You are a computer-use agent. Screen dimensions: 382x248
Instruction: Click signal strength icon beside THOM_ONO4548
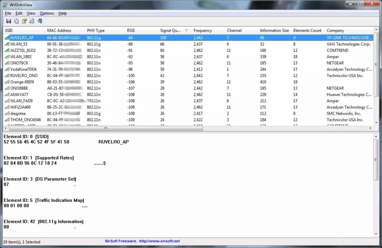click(x=7, y=120)
